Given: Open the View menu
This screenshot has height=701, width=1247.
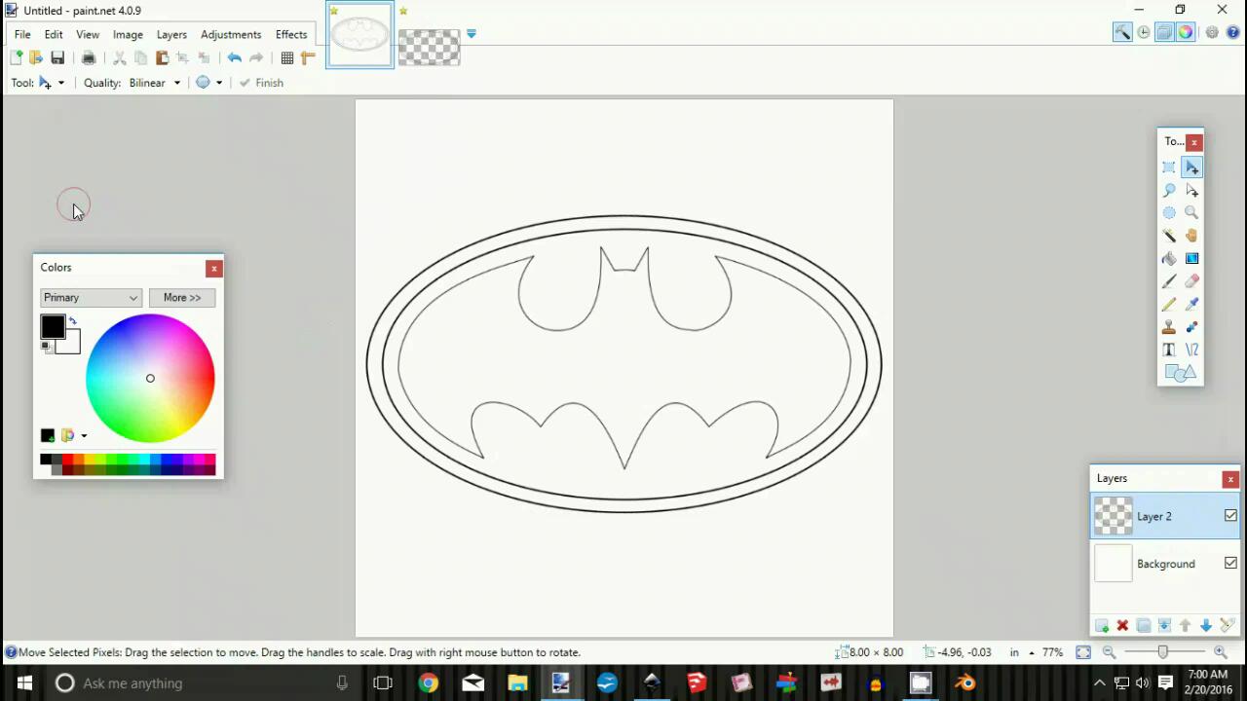Looking at the screenshot, I should pos(88,34).
